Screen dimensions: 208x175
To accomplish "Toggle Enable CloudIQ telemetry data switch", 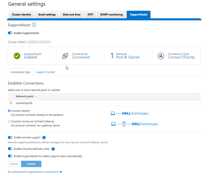I will click(x=10, y=149).
